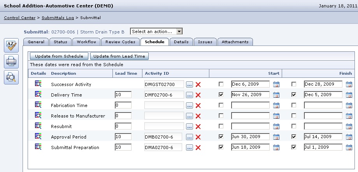Toggle Finish checkbox for Approval Period

coord(294,137)
